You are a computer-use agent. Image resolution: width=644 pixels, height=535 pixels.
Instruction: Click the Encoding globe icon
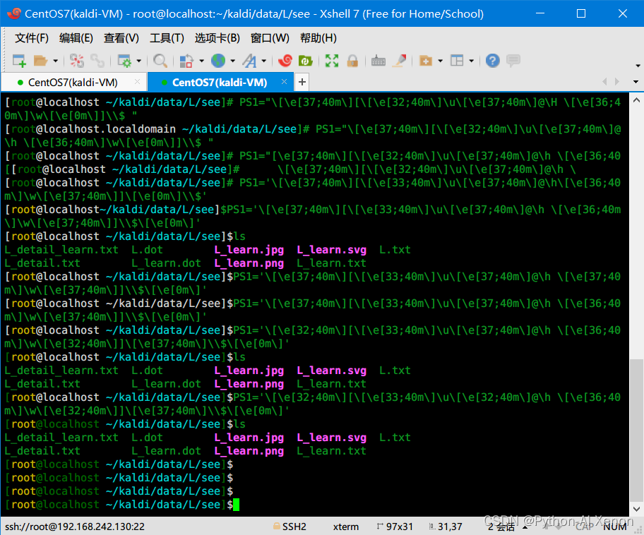click(x=218, y=61)
